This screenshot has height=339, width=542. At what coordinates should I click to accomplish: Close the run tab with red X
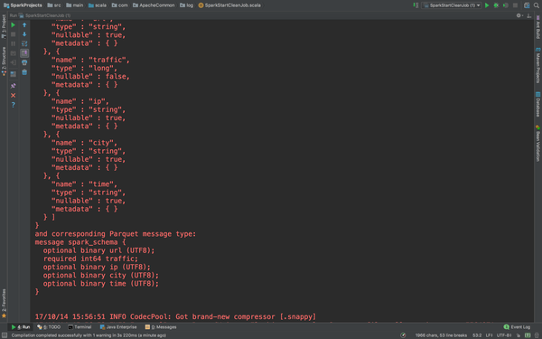point(14,95)
